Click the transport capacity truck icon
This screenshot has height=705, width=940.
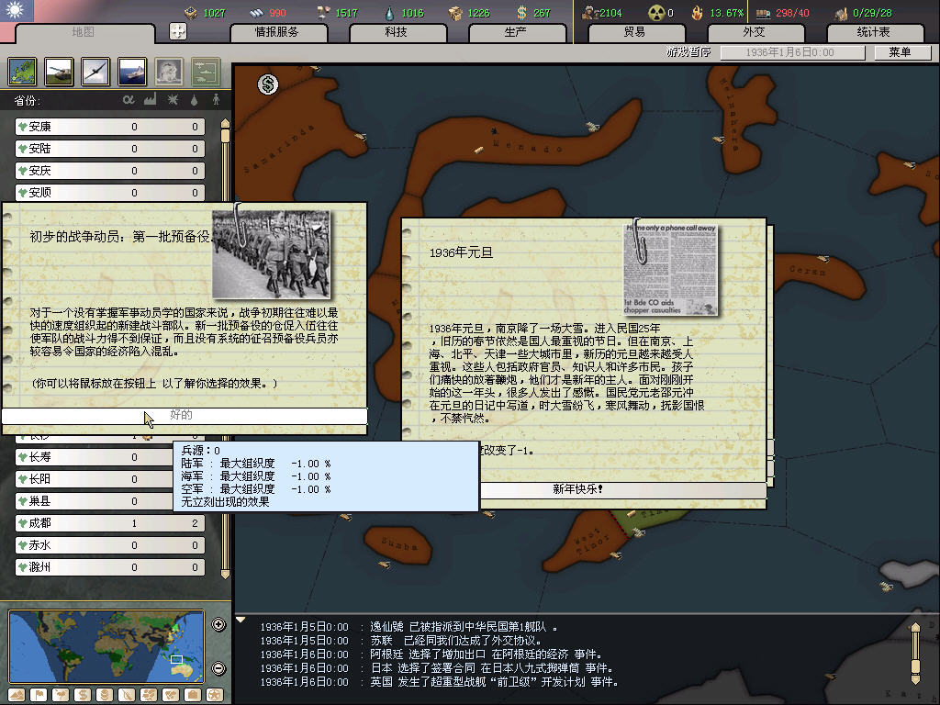(763, 13)
